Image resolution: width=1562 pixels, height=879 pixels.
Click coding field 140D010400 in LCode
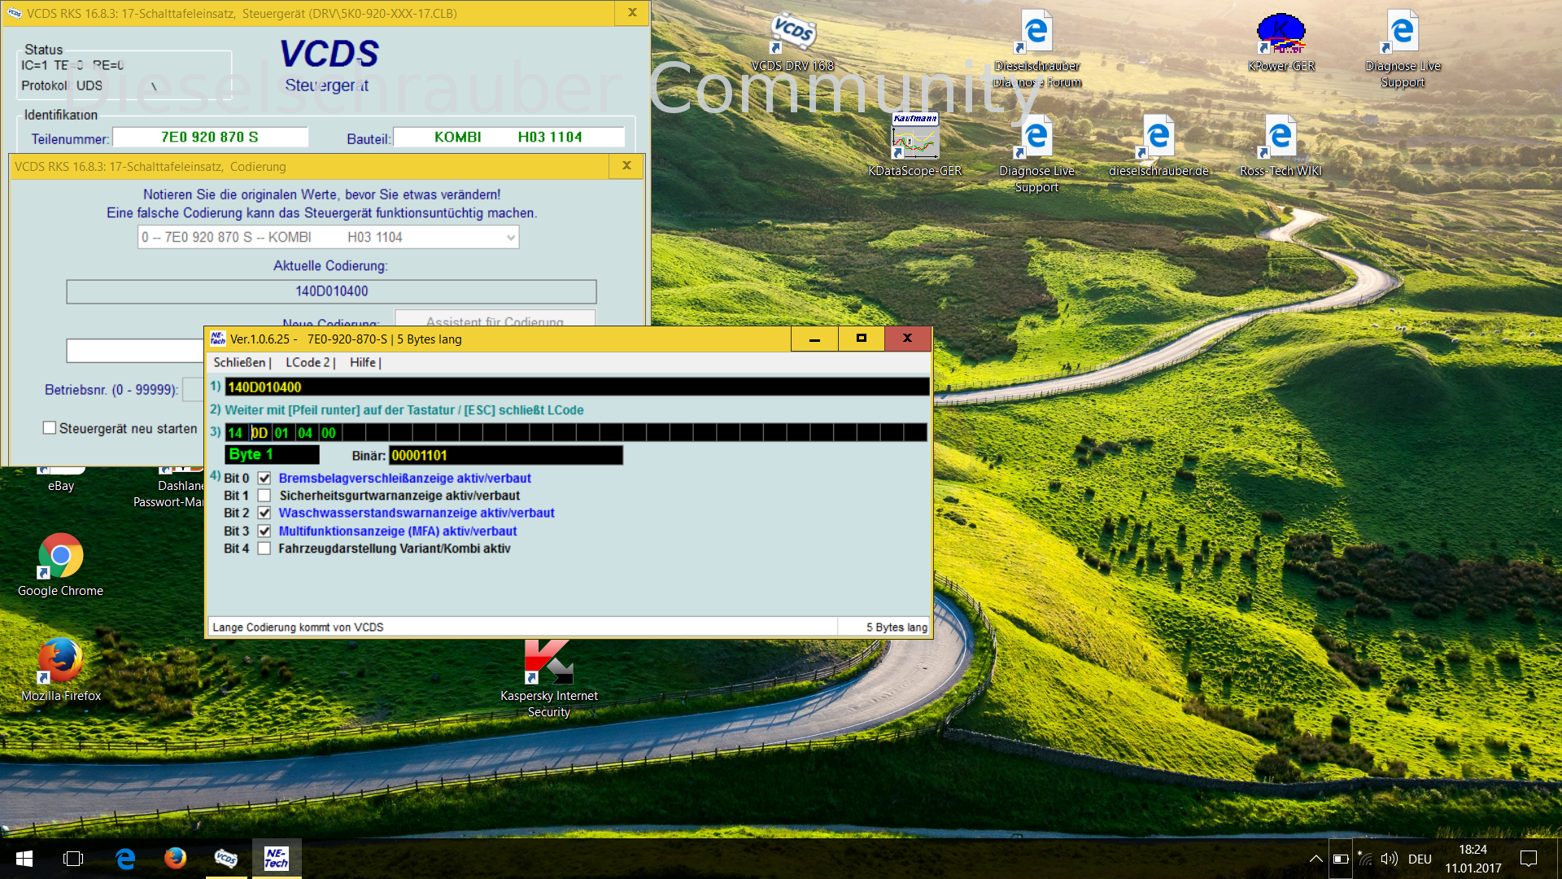point(577,387)
